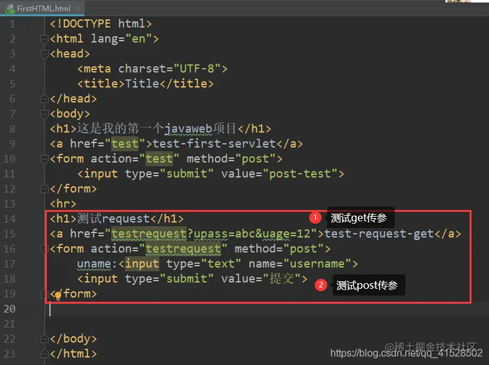This screenshot has width=489, height=365.
Task: Click the test-first-servlet link text
Action: click(x=214, y=143)
